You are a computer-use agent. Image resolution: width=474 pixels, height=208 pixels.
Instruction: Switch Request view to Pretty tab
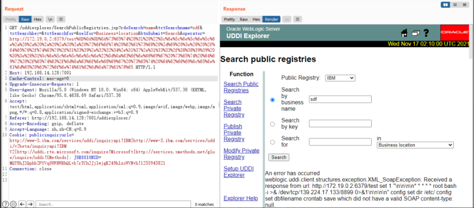[11, 19]
